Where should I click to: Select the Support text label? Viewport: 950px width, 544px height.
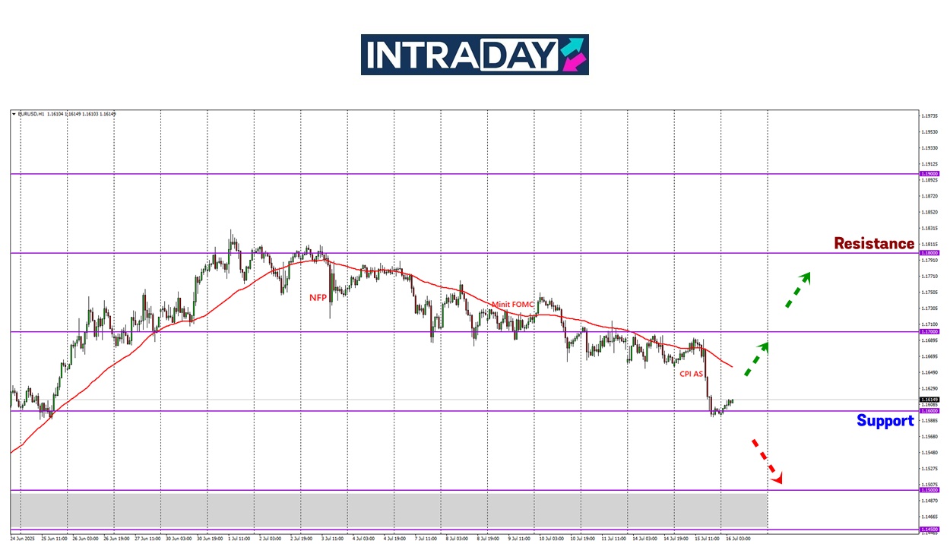(x=885, y=421)
